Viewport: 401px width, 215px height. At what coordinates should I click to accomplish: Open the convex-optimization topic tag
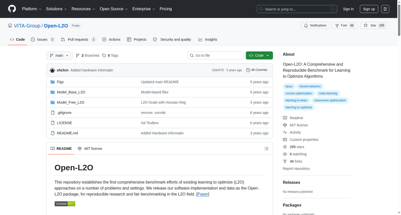[299, 93]
